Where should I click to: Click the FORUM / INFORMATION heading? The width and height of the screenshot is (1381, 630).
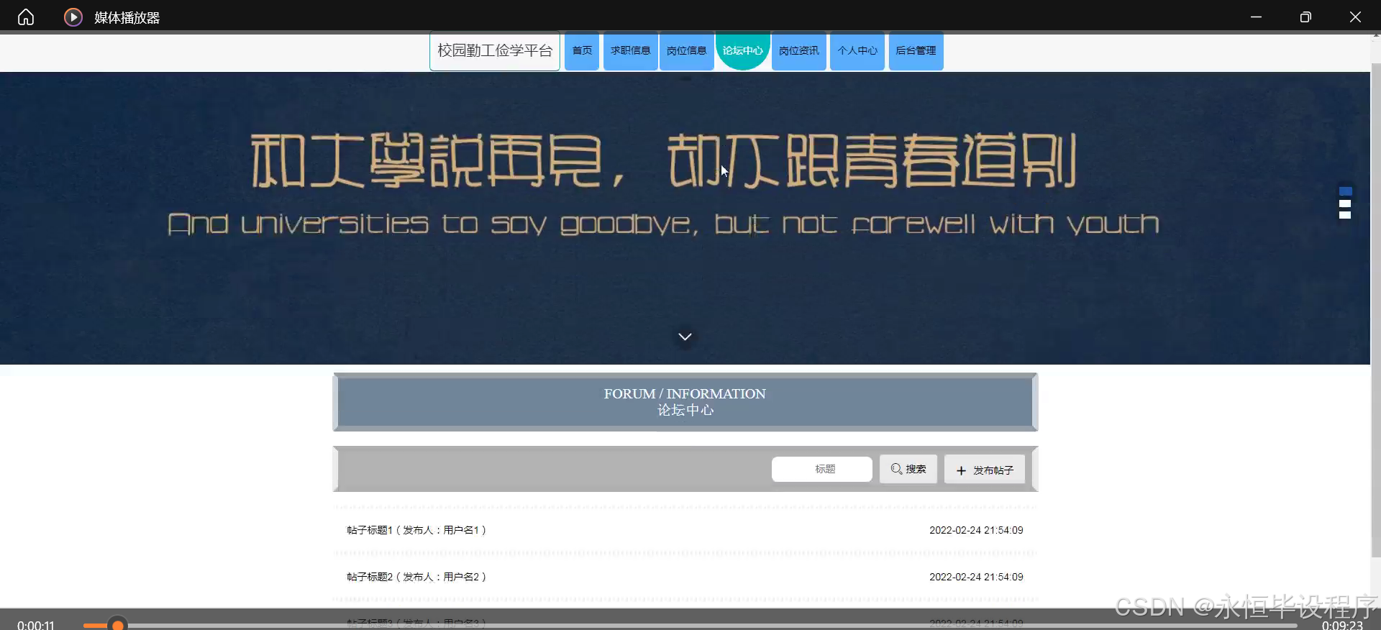[685, 394]
